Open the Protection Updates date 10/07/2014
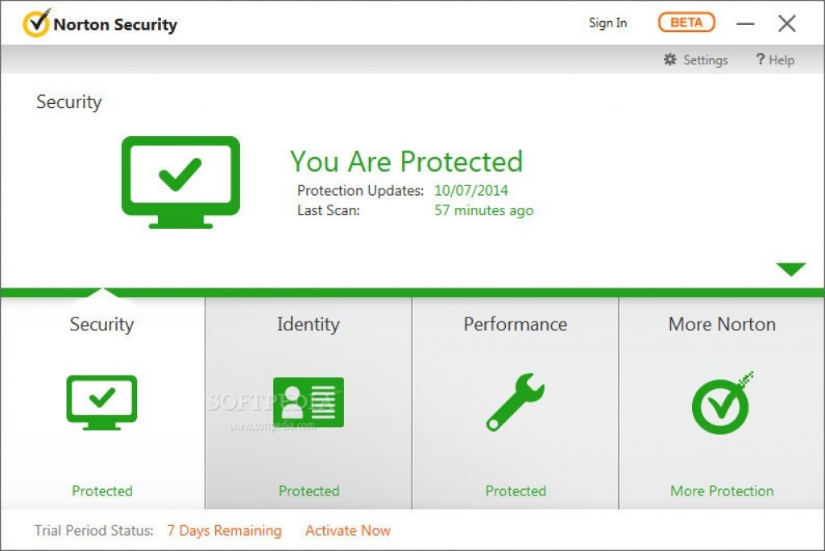Viewport: 825px width, 551px height. [x=471, y=191]
